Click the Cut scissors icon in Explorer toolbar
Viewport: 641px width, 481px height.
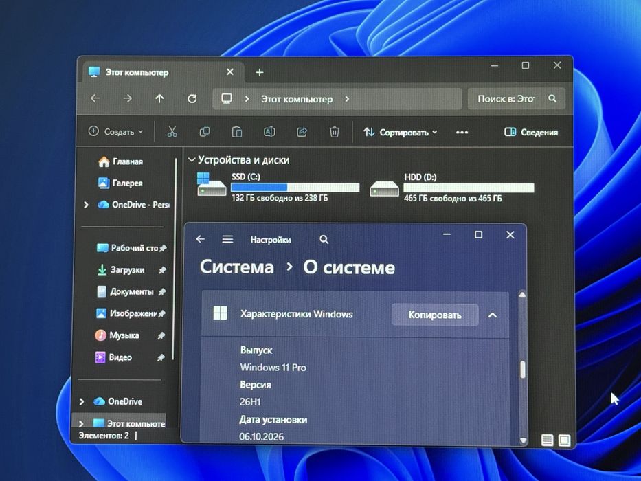click(x=172, y=132)
